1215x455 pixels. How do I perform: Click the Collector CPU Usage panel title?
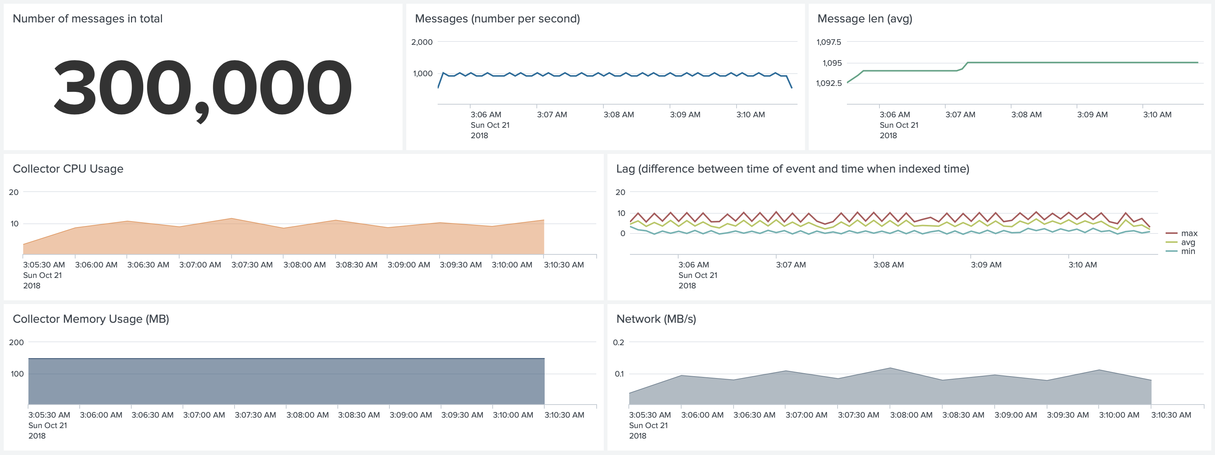68,168
